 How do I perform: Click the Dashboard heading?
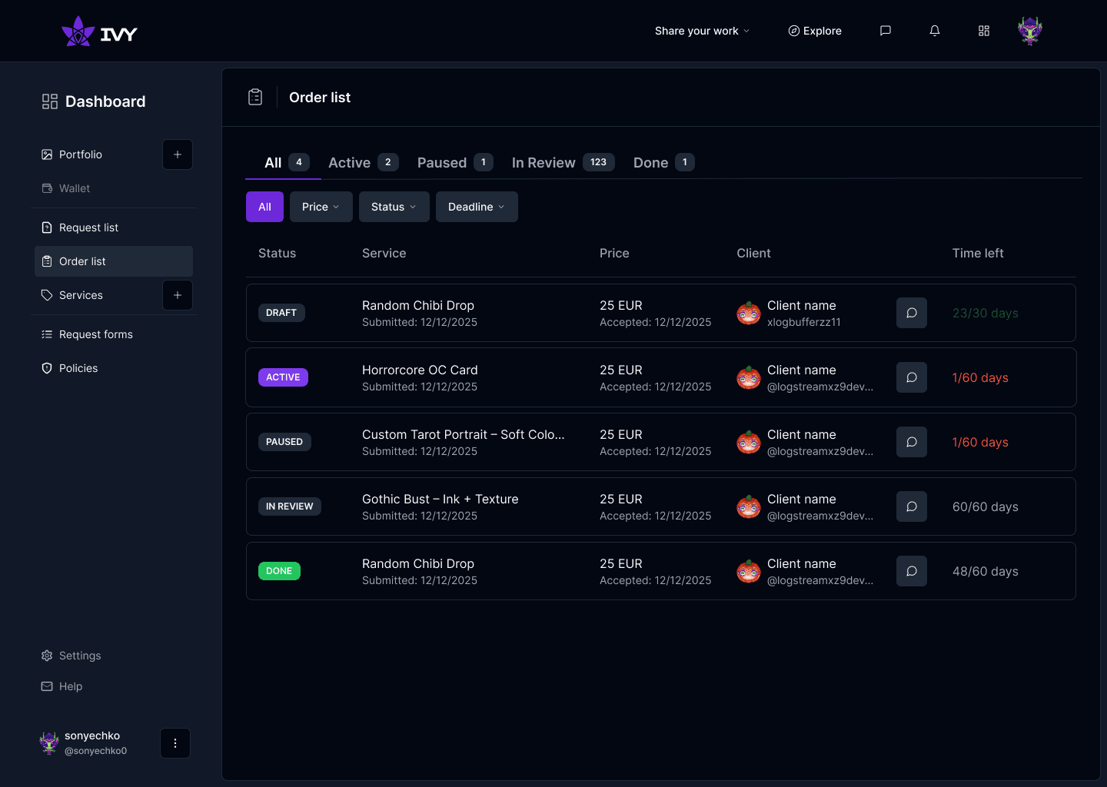click(105, 101)
